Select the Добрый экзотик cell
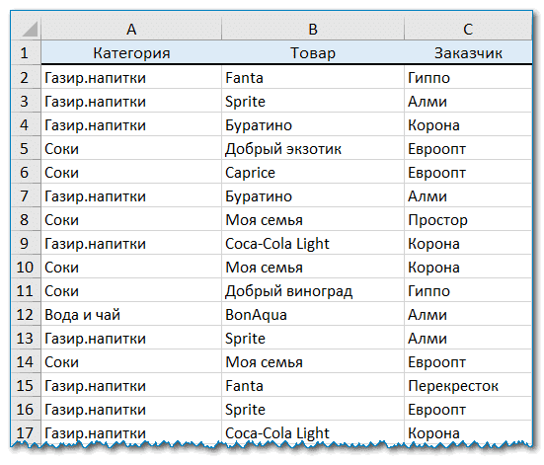The height and width of the screenshot is (465, 544). coord(313,148)
